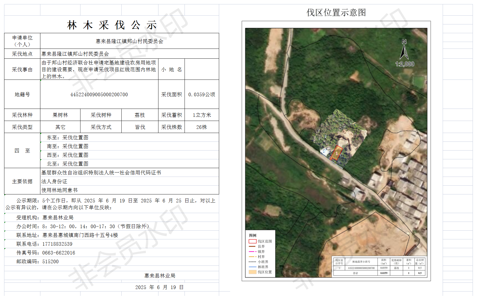The width and height of the screenshot is (477, 300).
Task: Select phone number 17718832539 line
Action: 111,244
